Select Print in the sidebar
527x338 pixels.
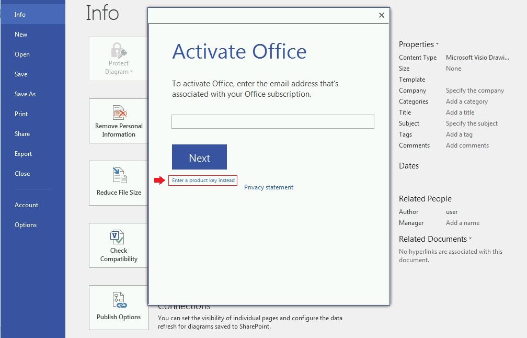[32, 114]
